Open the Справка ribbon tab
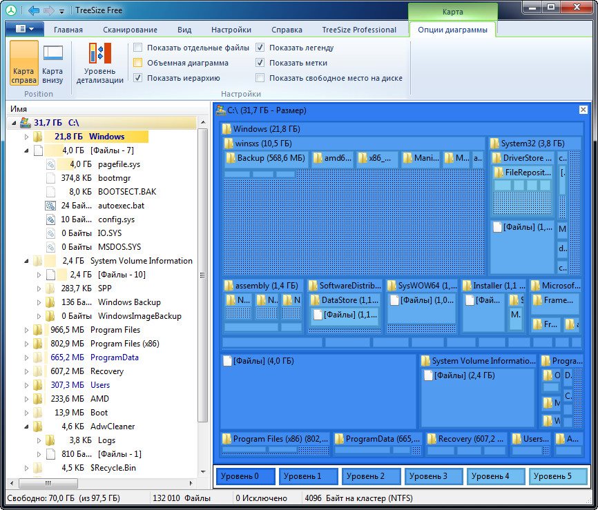Image resolution: width=598 pixels, height=510 pixels. click(287, 30)
